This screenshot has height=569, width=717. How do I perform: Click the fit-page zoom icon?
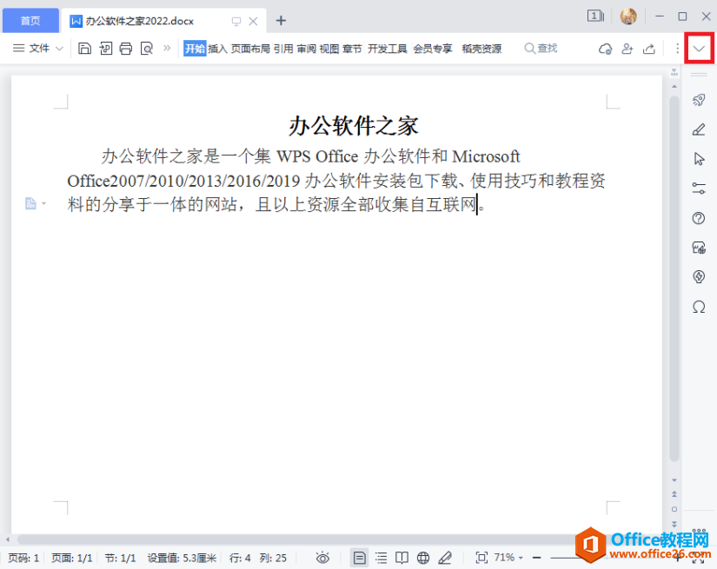(x=481, y=558)
